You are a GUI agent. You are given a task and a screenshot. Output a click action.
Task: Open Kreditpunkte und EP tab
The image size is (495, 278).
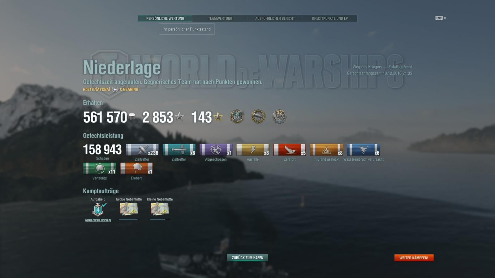330,19
